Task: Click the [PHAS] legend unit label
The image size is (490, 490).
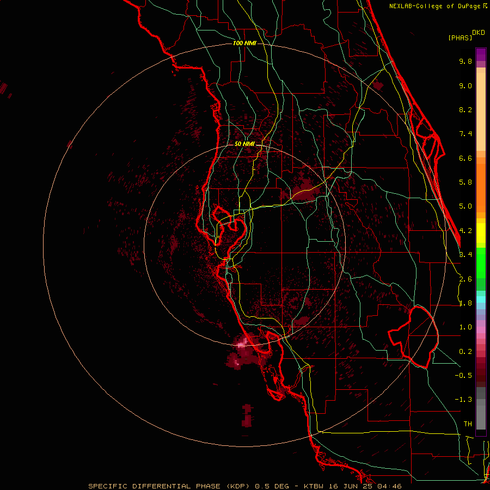Action: click(460, 38)
